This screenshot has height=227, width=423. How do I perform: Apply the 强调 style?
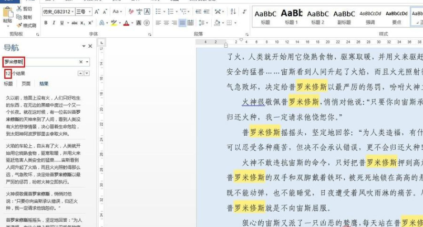click(370, 17)
